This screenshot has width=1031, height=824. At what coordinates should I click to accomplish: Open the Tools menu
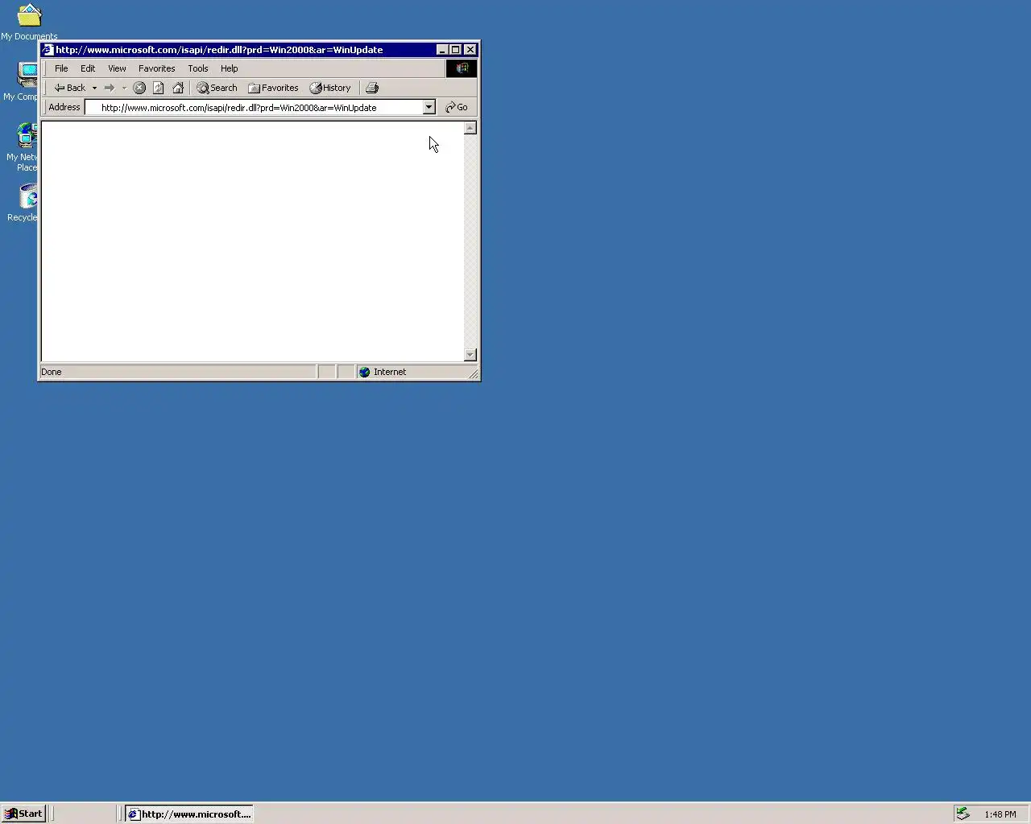click(x=198, y=68)
